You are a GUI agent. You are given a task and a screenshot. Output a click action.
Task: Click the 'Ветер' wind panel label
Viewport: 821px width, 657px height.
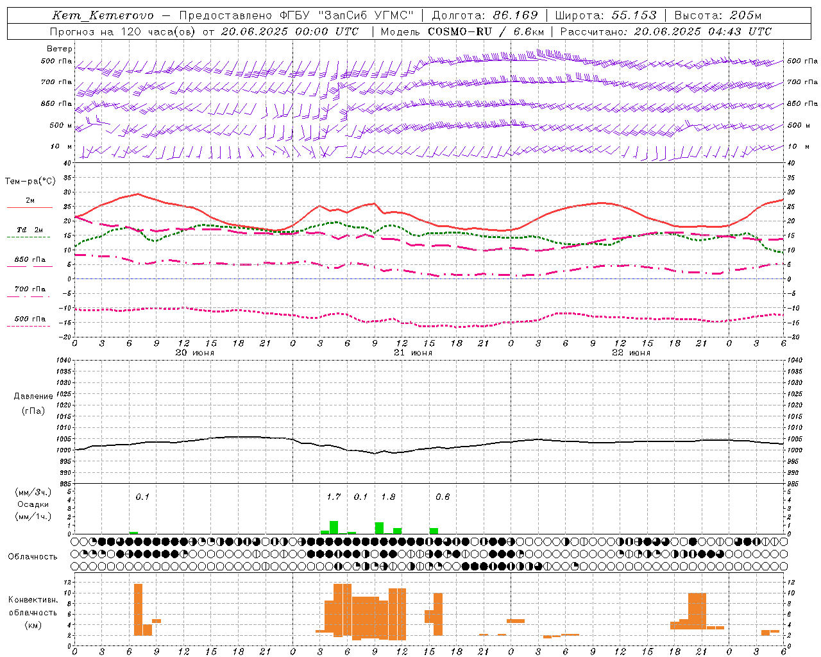click(60, 49)
